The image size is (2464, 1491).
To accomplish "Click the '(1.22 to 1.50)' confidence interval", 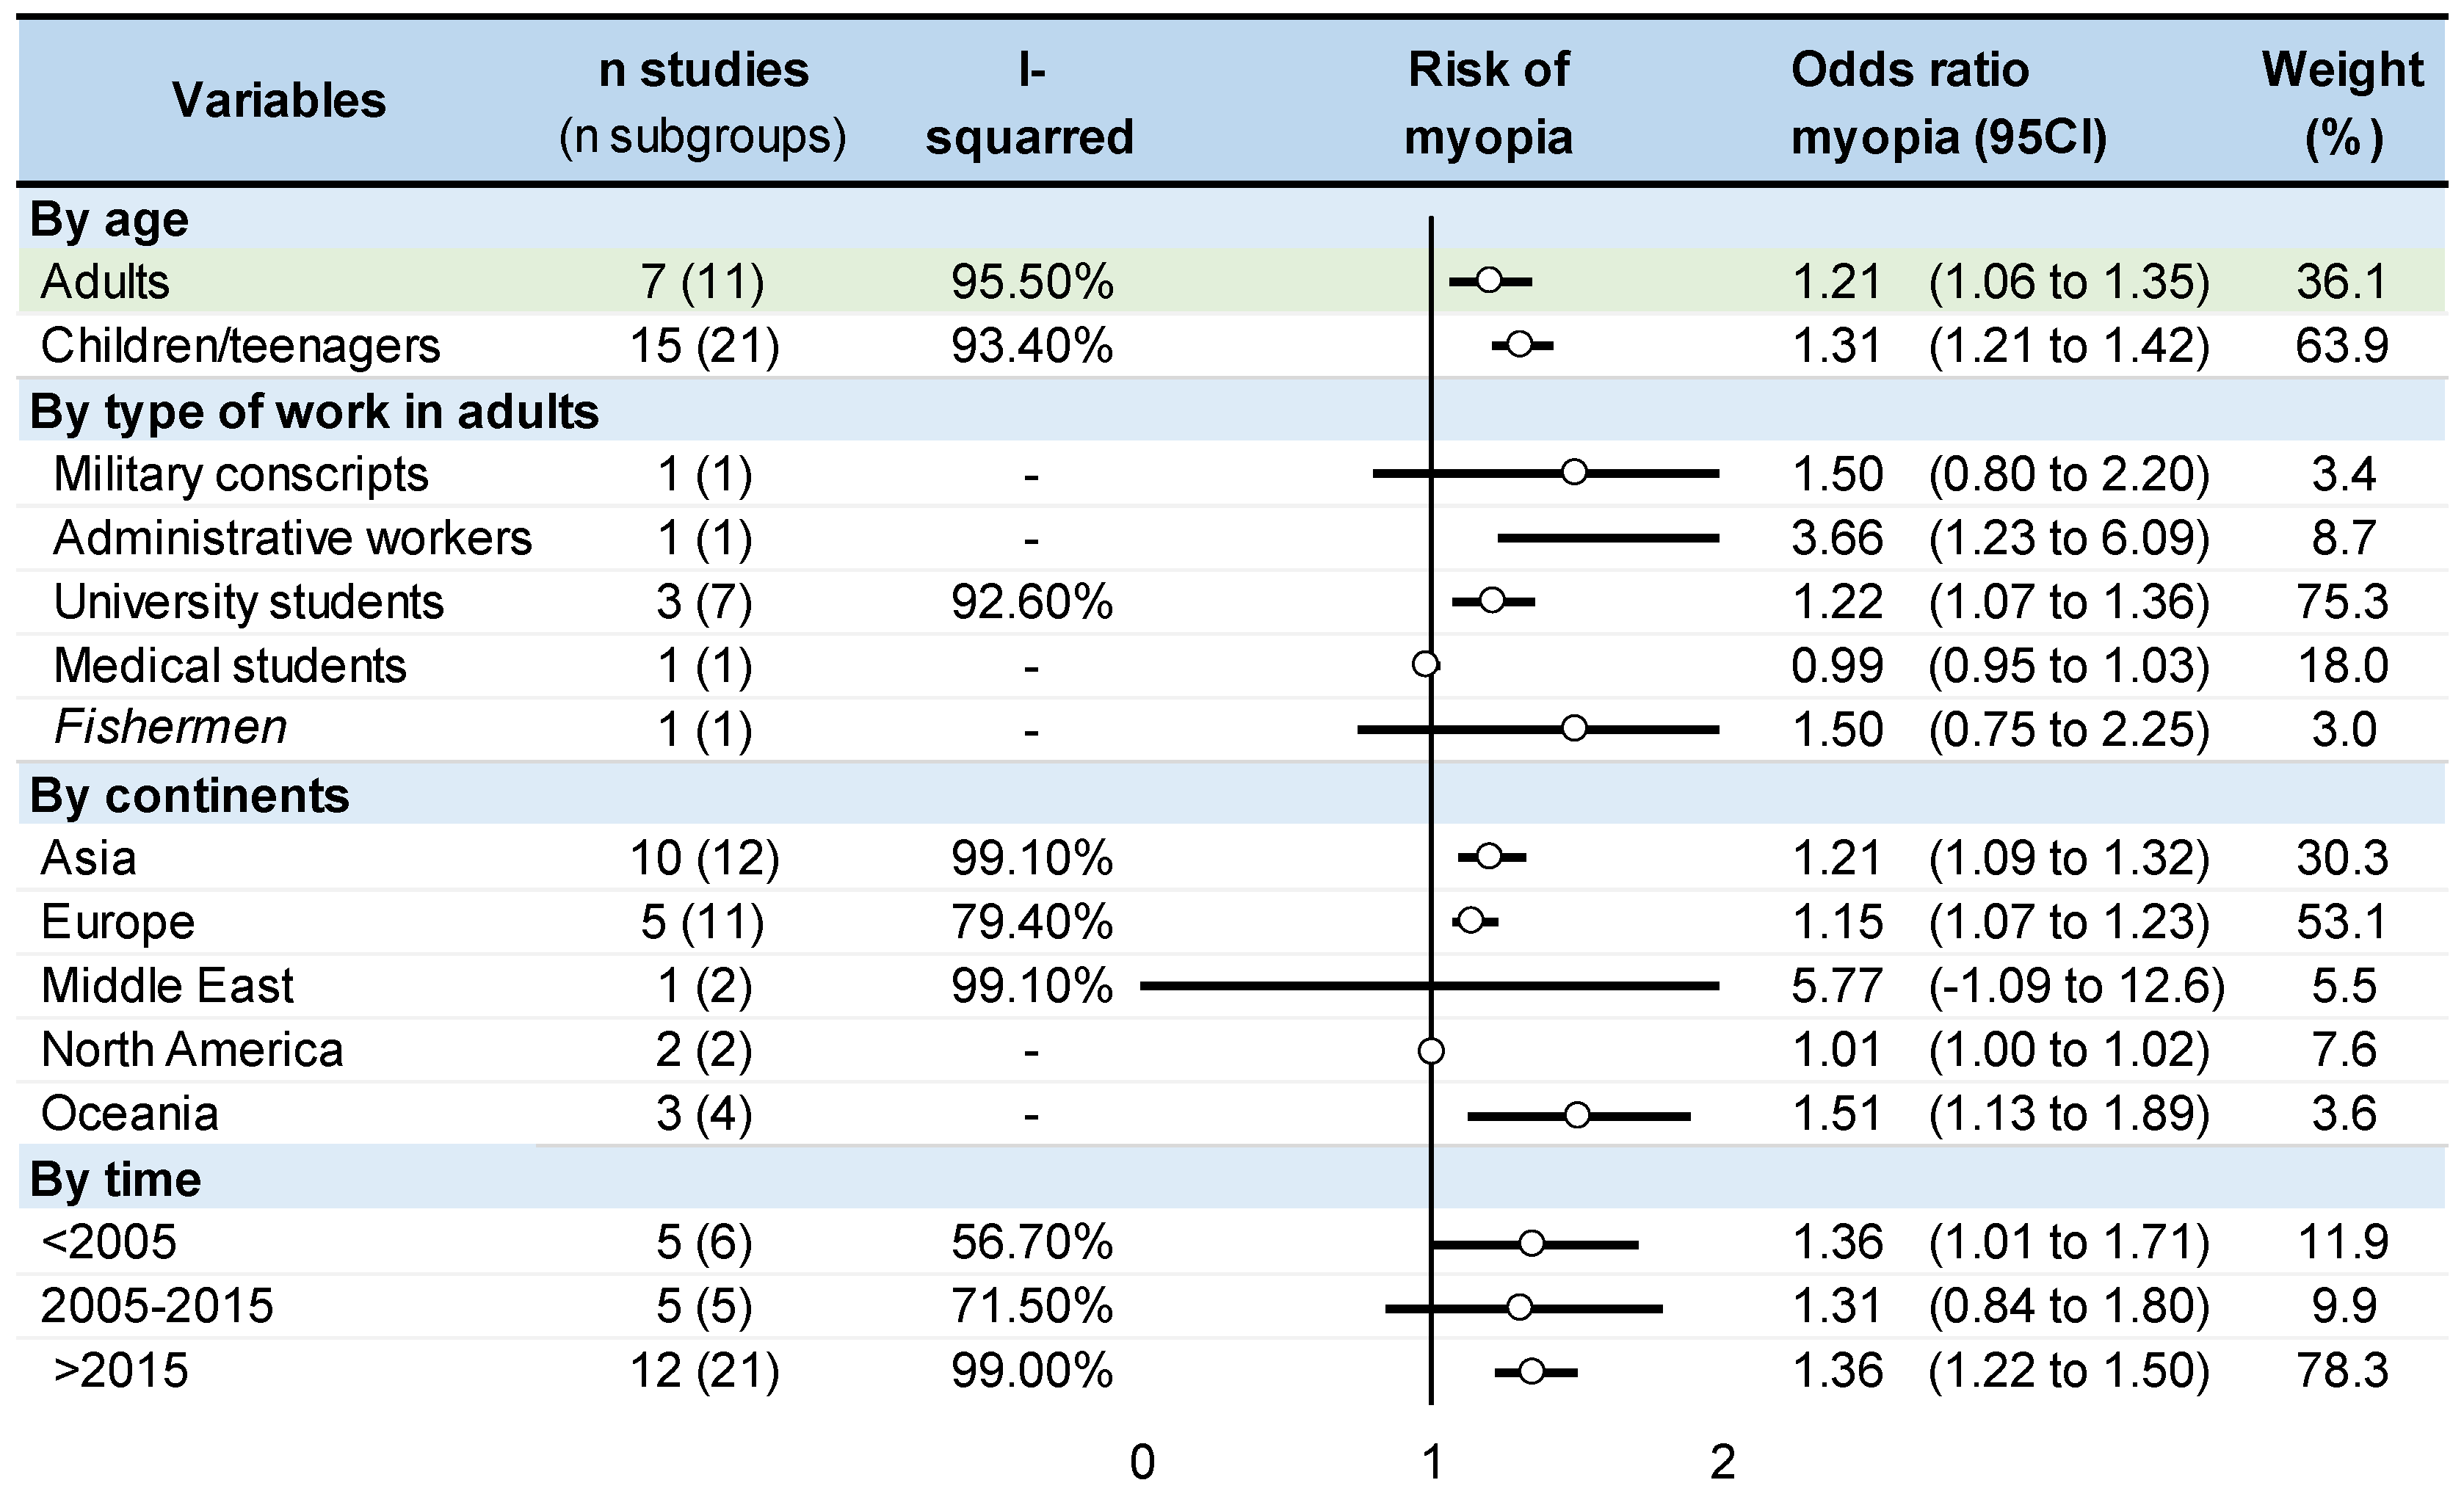I will pyautogui.click(x=2068, y=1370).
